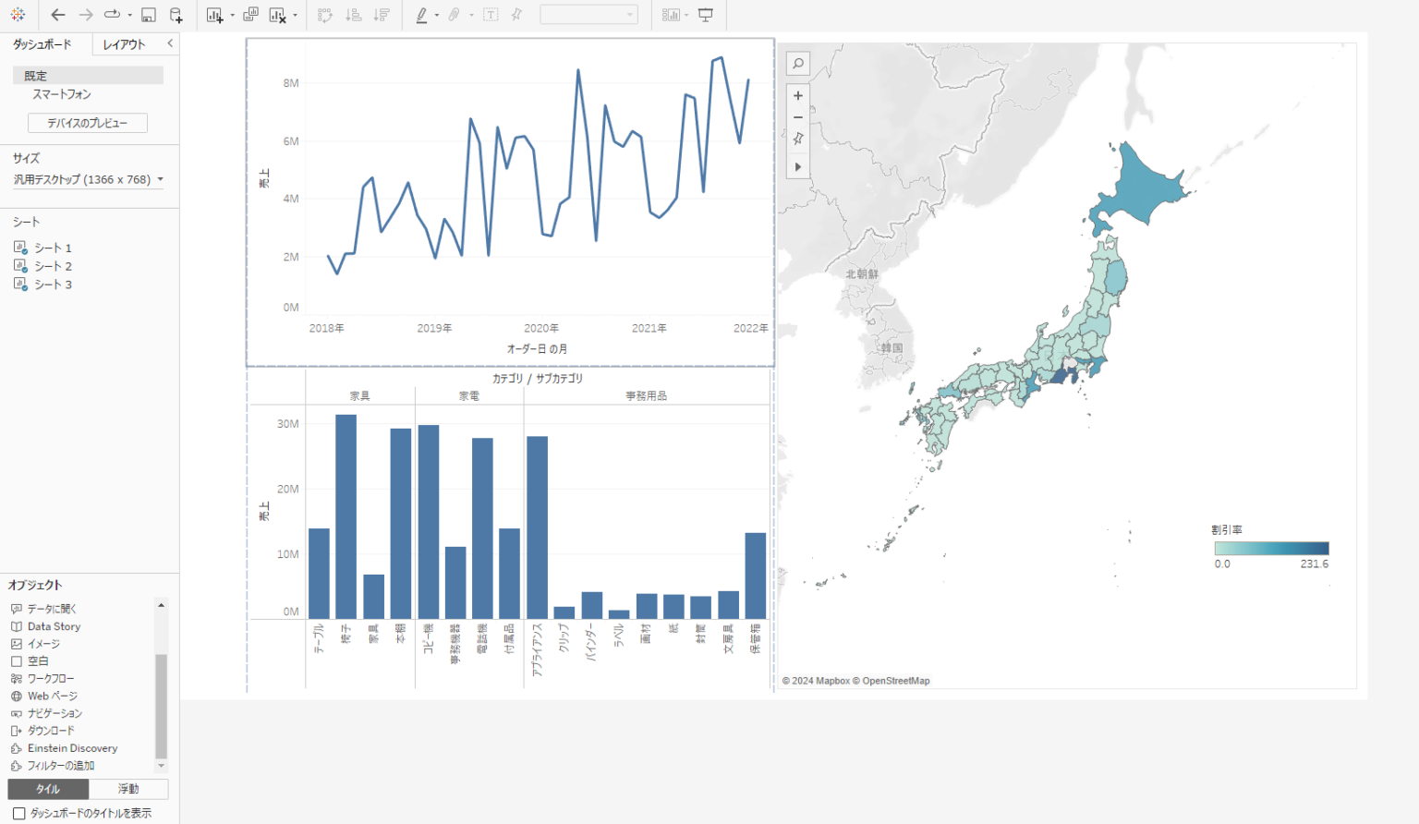Viewport: 1419px width, 824px height.
Task: Zoom in on the Japan map
Action: click(797, 95)
